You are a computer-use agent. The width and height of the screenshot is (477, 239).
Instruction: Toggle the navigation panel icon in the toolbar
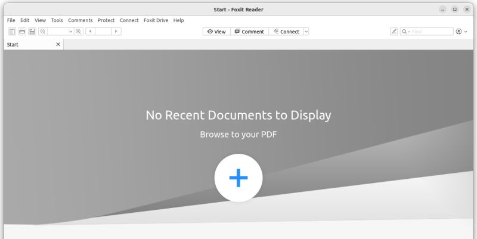[x=12, y=32]
